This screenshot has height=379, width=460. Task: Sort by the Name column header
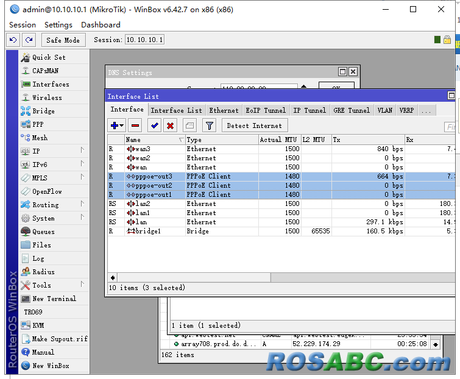coord(155,140)
